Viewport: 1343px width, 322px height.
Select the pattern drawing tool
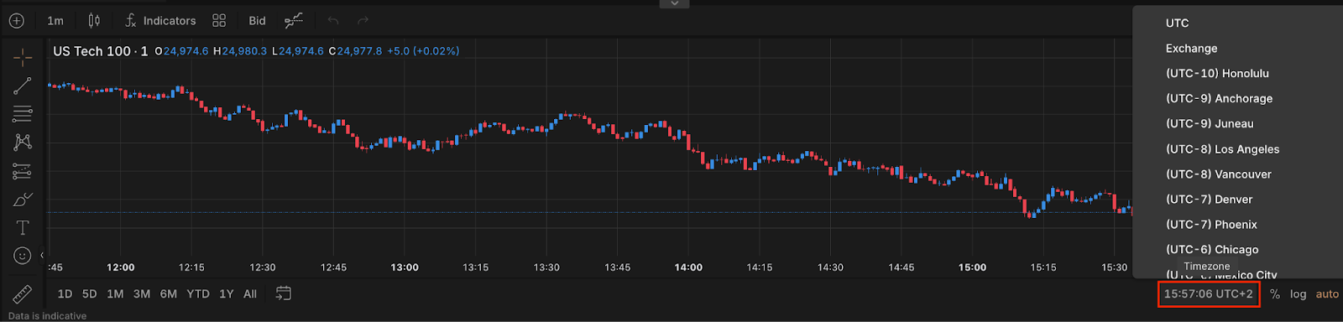(23, 143)
